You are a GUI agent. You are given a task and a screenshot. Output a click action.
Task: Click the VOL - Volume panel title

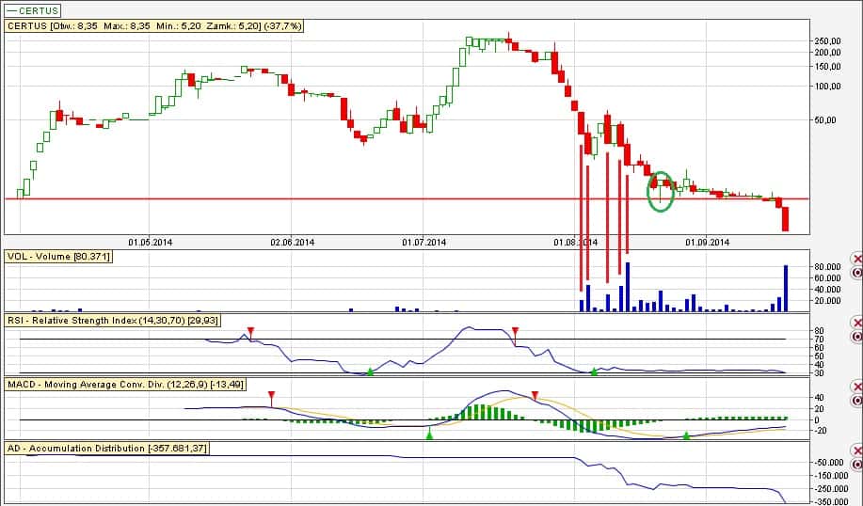click(x=58, y=256)
